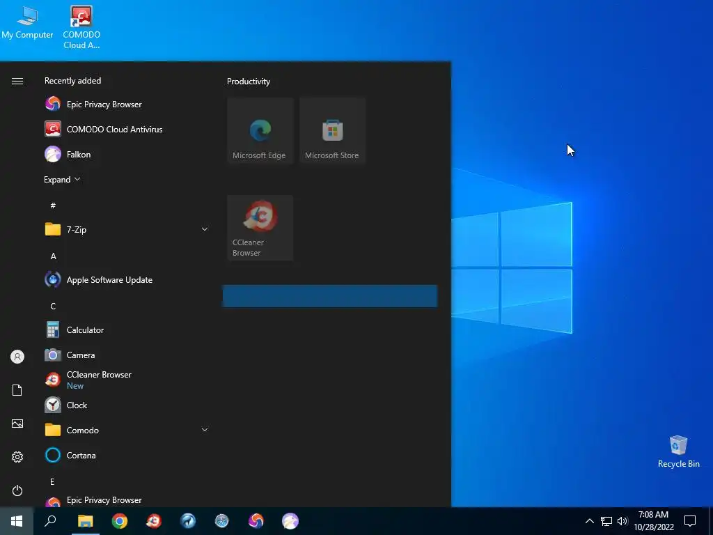Click the Productivity group heading

(x=249, y=82)
